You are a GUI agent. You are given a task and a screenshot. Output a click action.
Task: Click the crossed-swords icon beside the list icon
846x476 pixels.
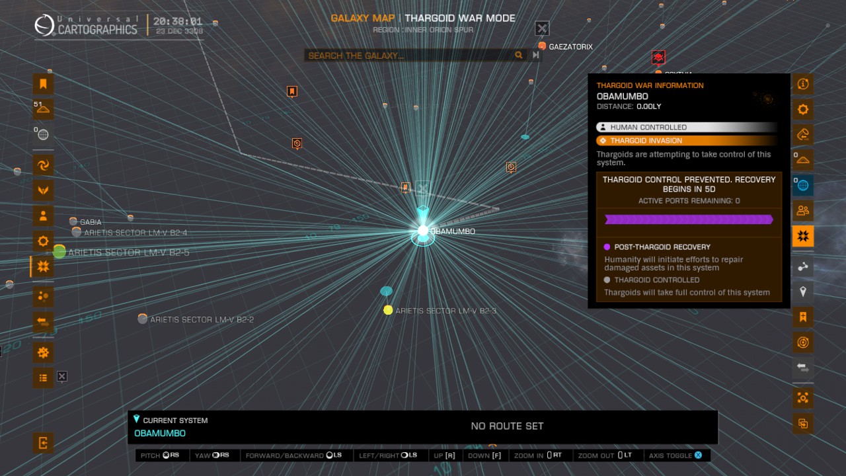(x=61, y=376)
